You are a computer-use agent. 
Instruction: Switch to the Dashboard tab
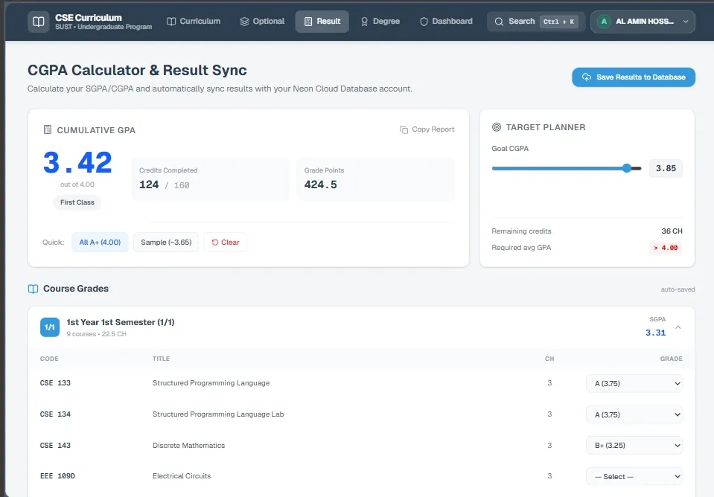pyautogui.click(x=446, y=22)
